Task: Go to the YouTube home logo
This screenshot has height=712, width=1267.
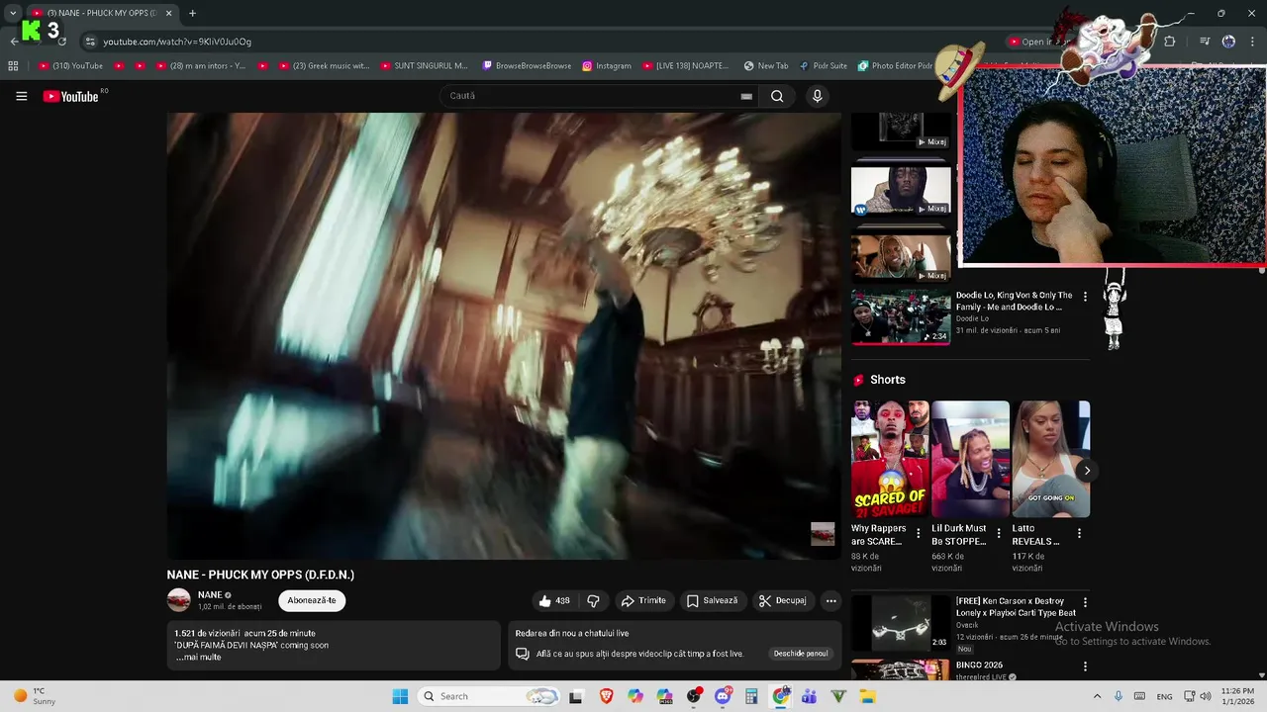Action: (x=71, y=96)
